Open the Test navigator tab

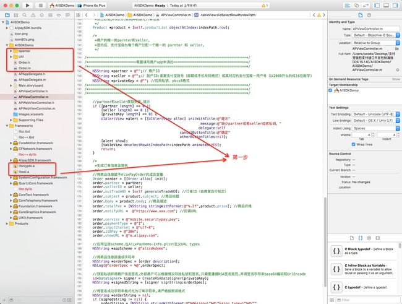point(42,15)
